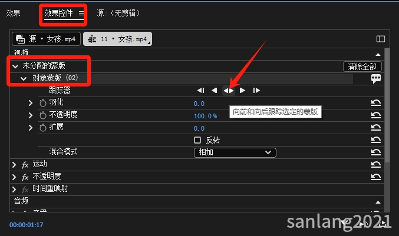The width and height of the screenshot is (399, 236).
Task: Toggle the fx icon for 时间重映射
Action: (25, 190)
